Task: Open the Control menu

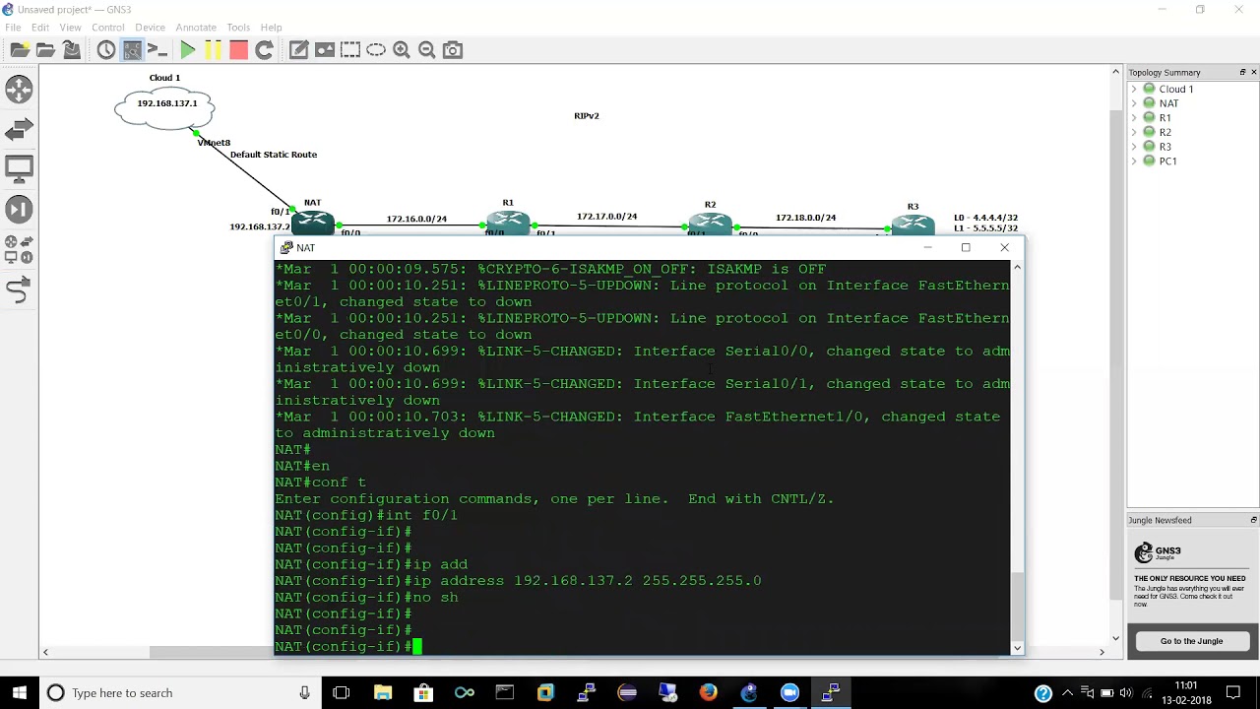Action: [108, 27]
